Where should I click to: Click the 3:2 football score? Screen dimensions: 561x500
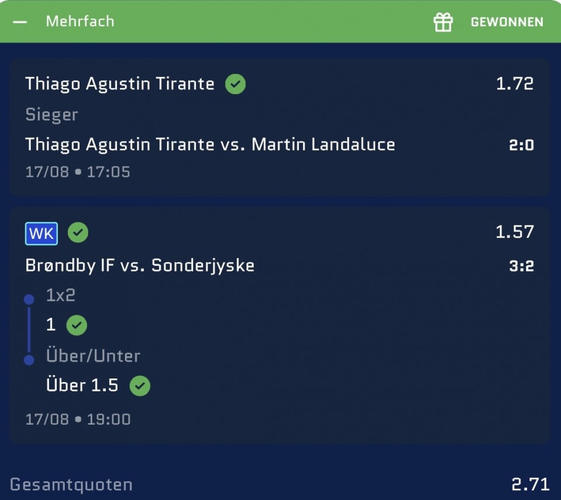pos(521,266)
